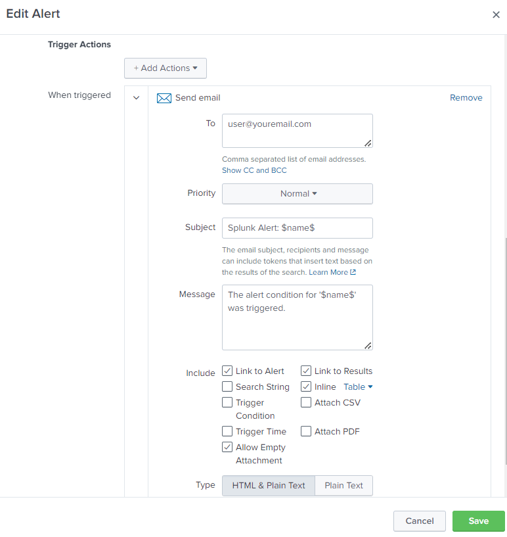Click into the Subject input field
Screen dimensions: 507x537
click(298, 228)
